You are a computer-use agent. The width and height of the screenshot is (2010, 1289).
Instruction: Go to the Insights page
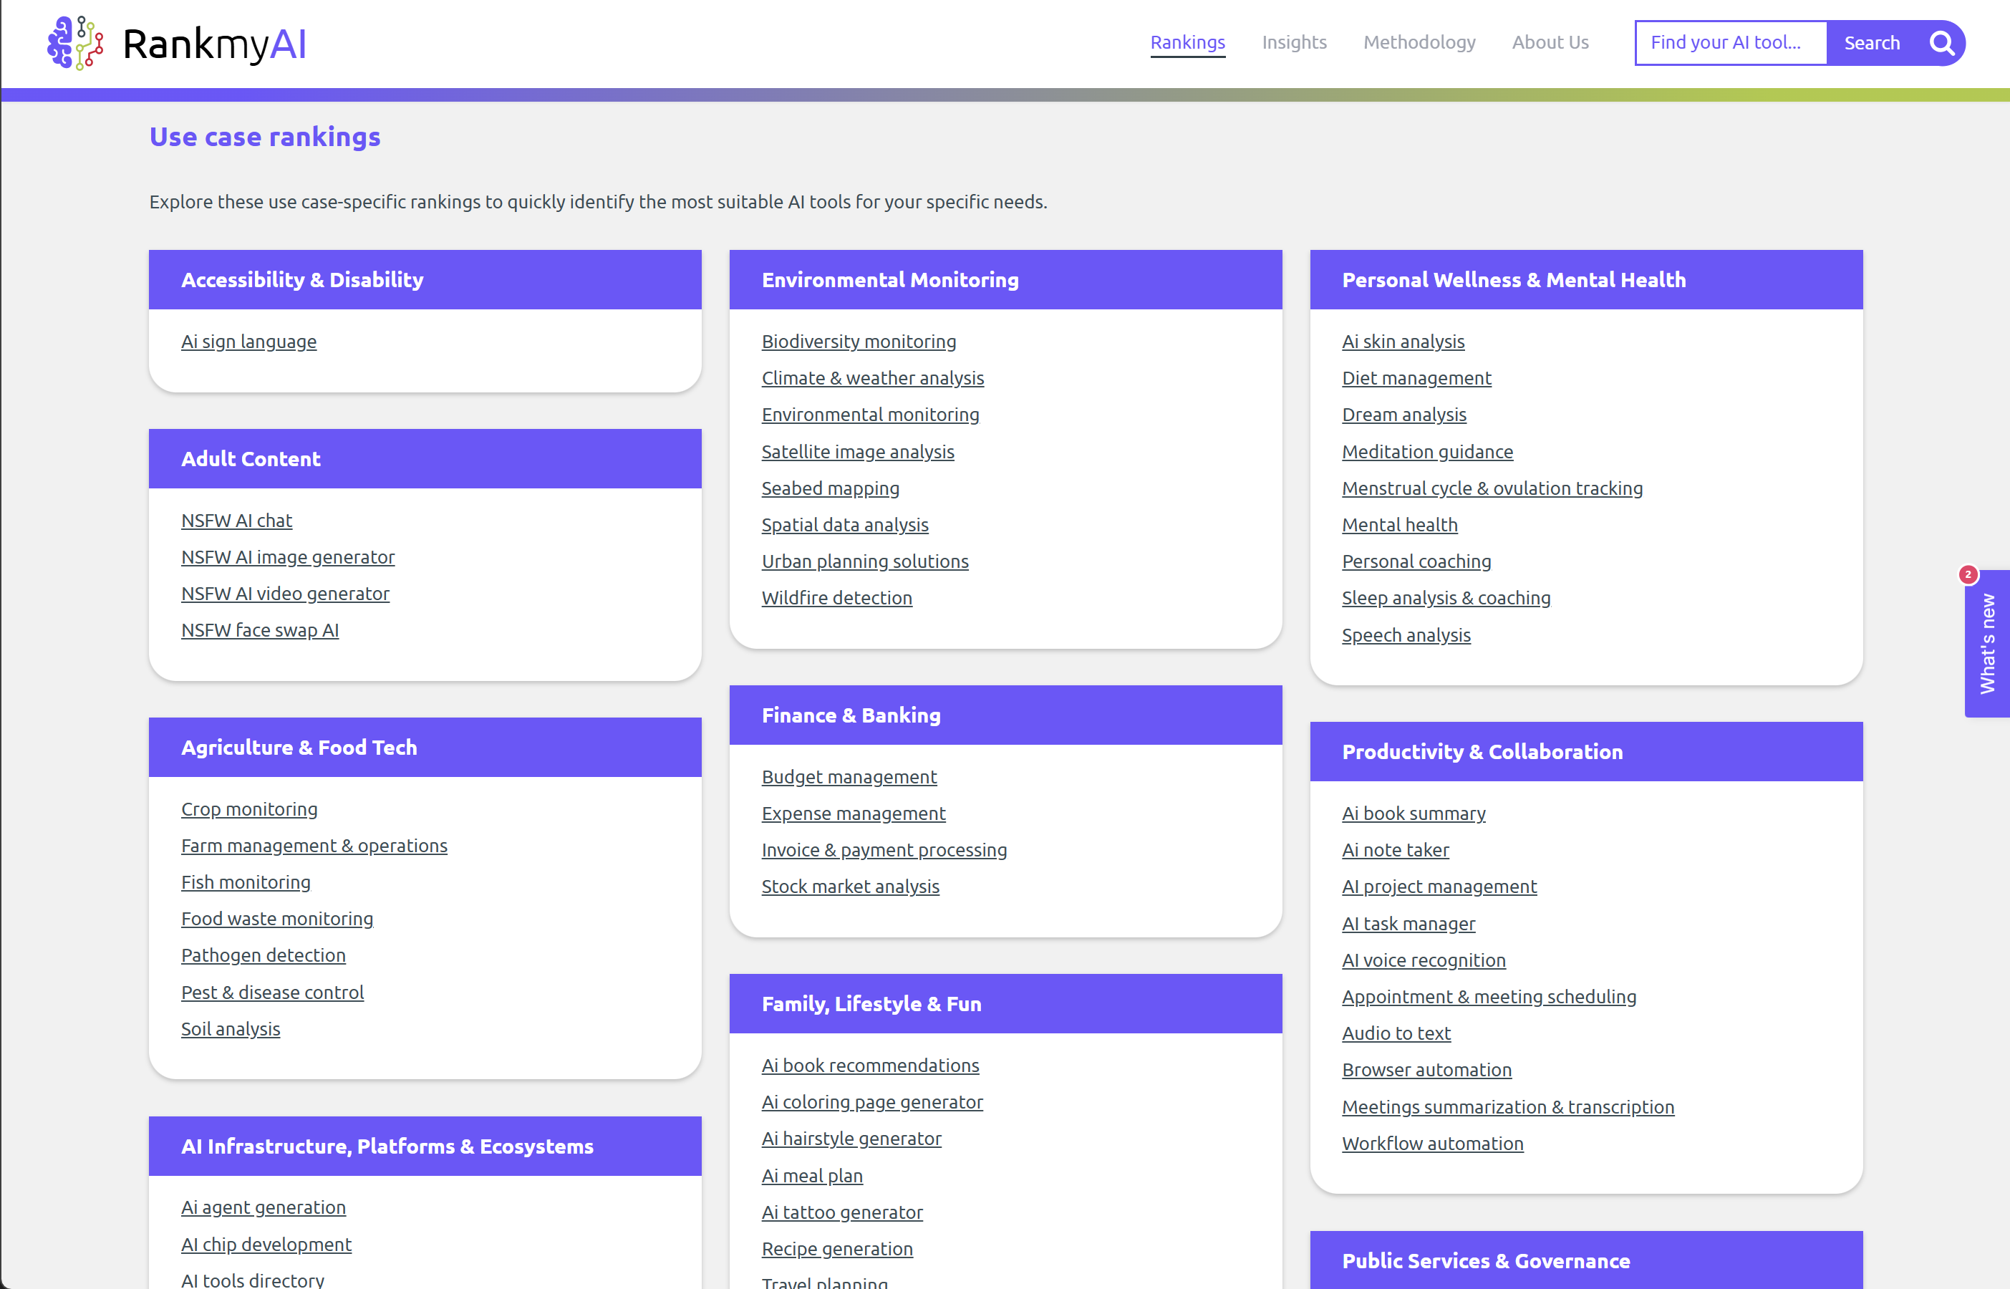pyautogui.click(x=1294, y=43)
